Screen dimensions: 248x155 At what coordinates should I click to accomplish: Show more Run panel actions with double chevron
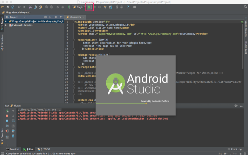click(x=7, y=145)
